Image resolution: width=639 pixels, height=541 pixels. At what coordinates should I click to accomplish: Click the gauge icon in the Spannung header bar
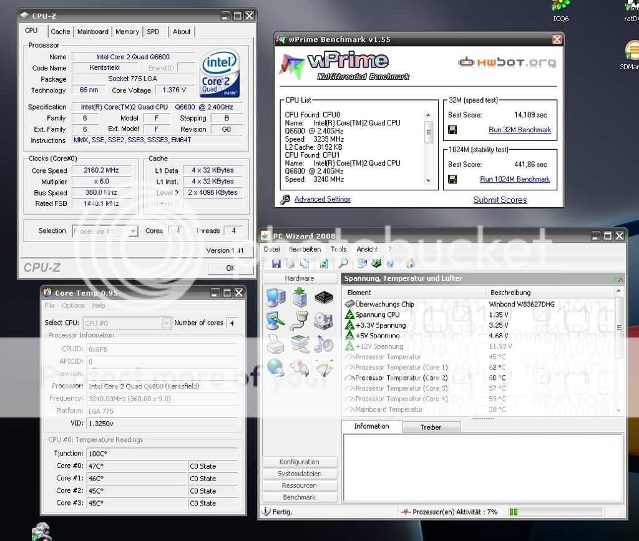[618, 279]
